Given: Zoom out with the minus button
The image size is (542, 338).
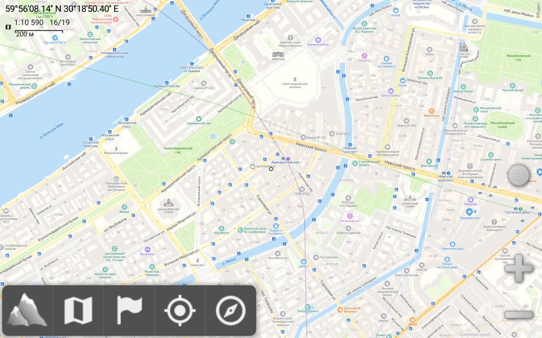Looking at the screenshot, I should pos(518,314).
